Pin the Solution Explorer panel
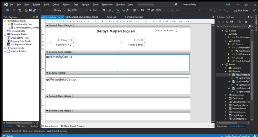Image resolution: width=258 pixels, height=137 pixels. [248, 17]
